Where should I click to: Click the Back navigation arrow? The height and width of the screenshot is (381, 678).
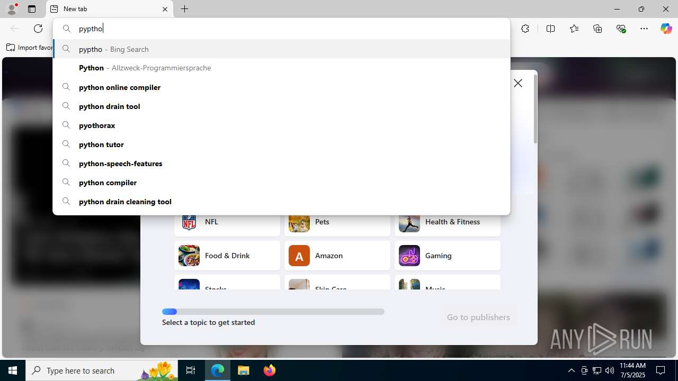pyautogui.click(x=15, y=29)
